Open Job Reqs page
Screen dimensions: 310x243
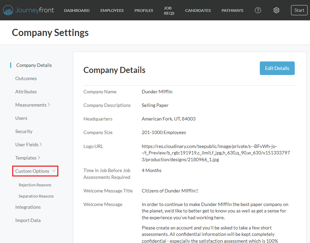pyautogui.click(x=168, y=10)
